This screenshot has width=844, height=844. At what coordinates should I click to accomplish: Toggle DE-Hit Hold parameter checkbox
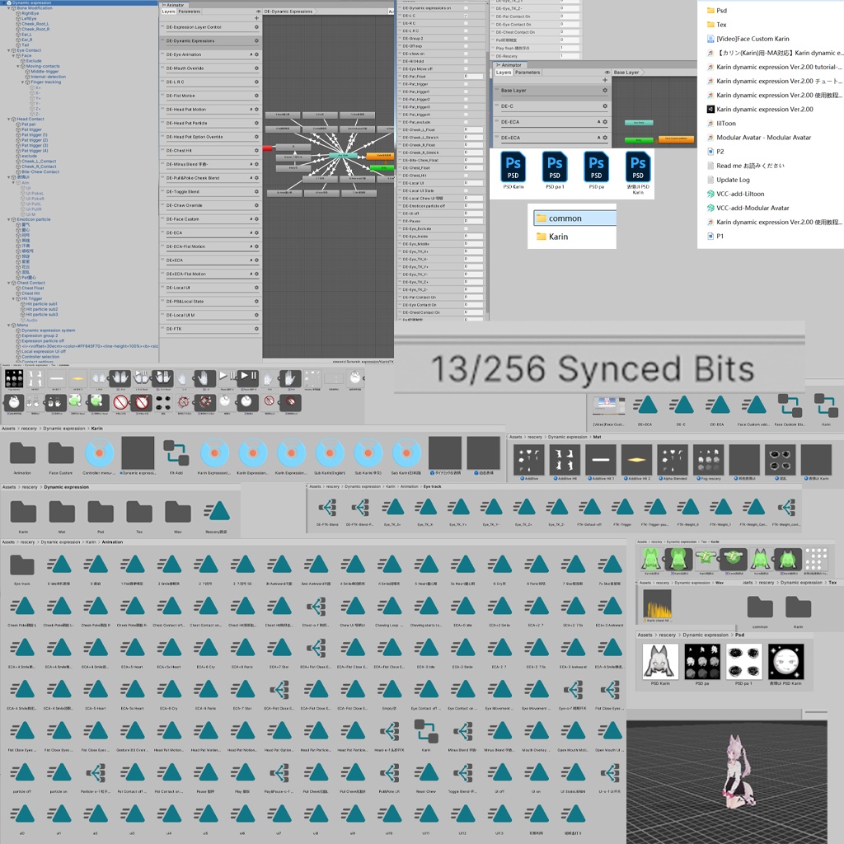point(466,61)
